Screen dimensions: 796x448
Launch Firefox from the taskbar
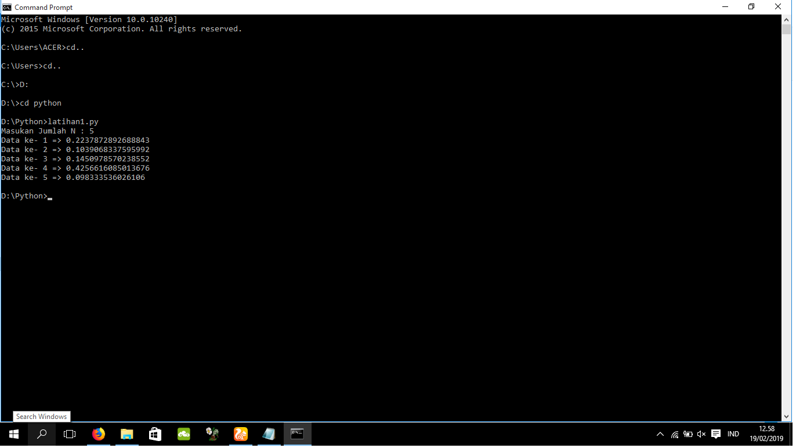click(x=99, y=433)
